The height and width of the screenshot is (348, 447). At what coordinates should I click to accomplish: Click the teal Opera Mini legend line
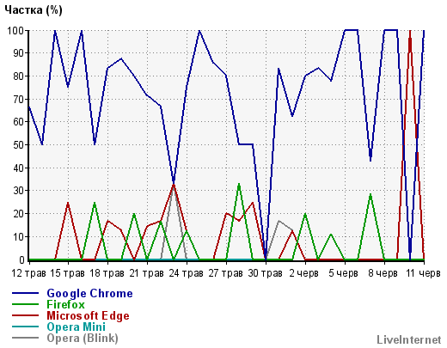(25, 327)
